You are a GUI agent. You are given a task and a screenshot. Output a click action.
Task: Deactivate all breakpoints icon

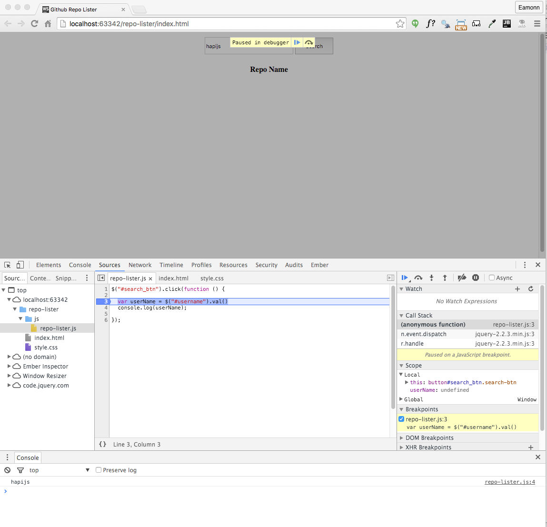point(461,278)
